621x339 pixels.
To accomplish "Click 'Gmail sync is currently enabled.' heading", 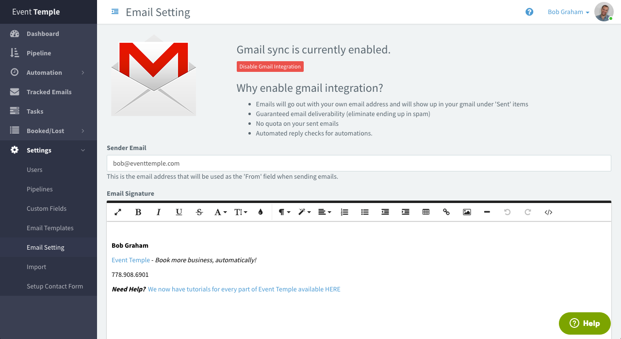I will click(313, 50).
